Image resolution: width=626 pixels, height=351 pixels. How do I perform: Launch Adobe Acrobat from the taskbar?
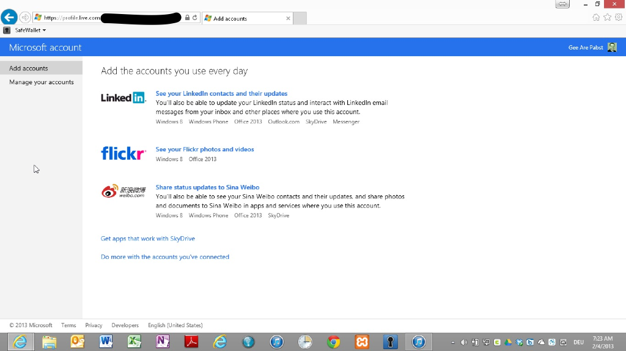pyautogui.click(x=191, y=342)
